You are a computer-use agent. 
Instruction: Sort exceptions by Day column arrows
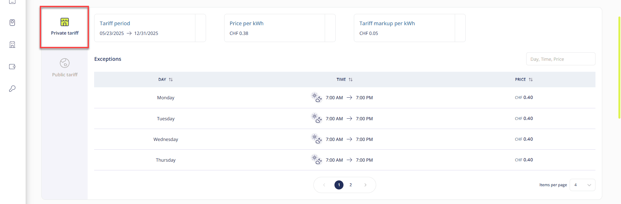(171, 80)
